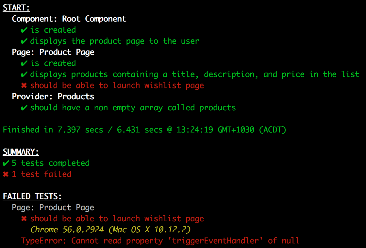Click the check mark before 'displays the product page'
Viewport: 366px width, 248px height.
24,41
